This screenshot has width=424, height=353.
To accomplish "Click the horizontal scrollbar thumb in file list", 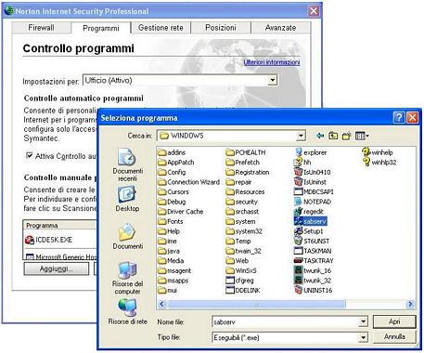I will coord(256,304).
